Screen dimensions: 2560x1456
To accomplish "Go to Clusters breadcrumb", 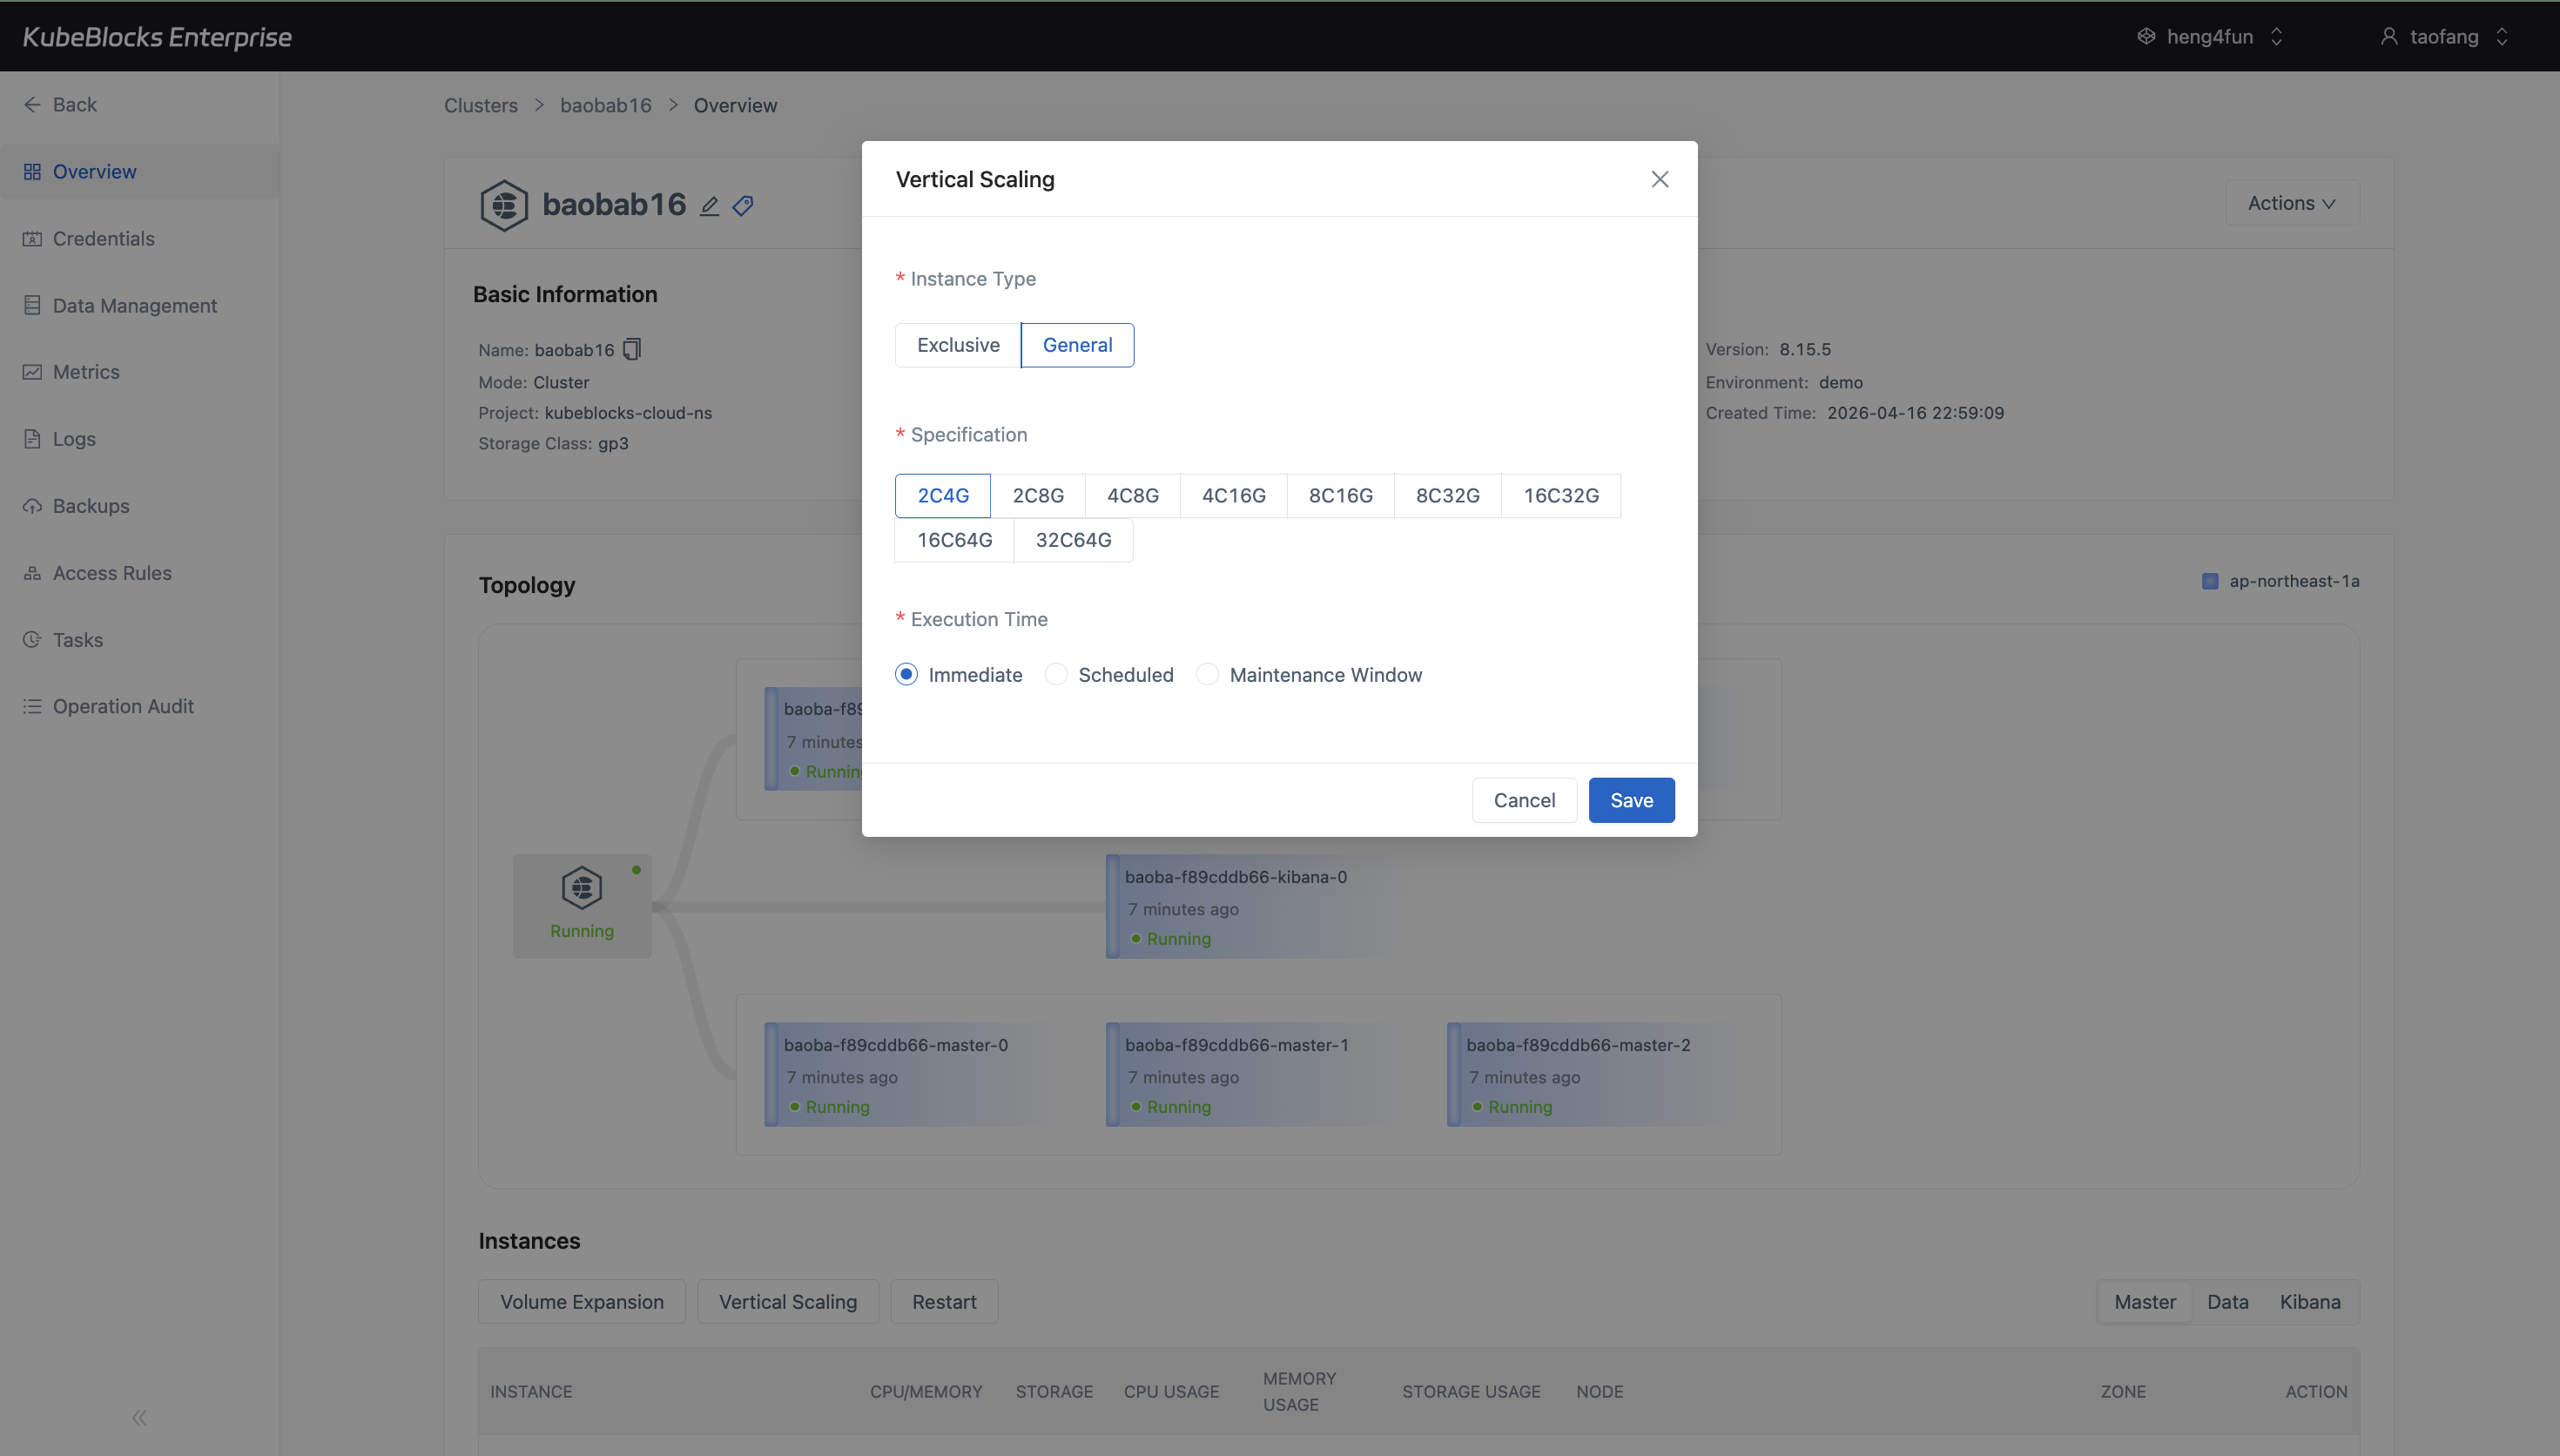I will coord(481,106).
